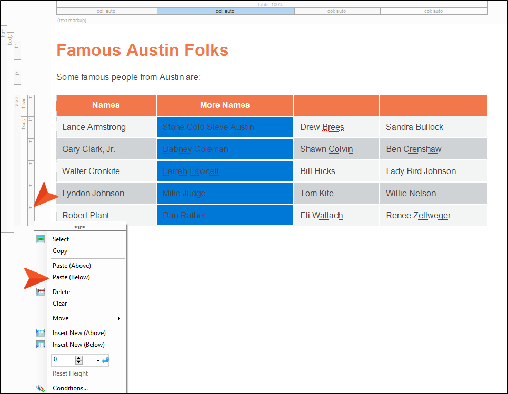Click the Eli Wallach cell

click(x=336, y=215)
